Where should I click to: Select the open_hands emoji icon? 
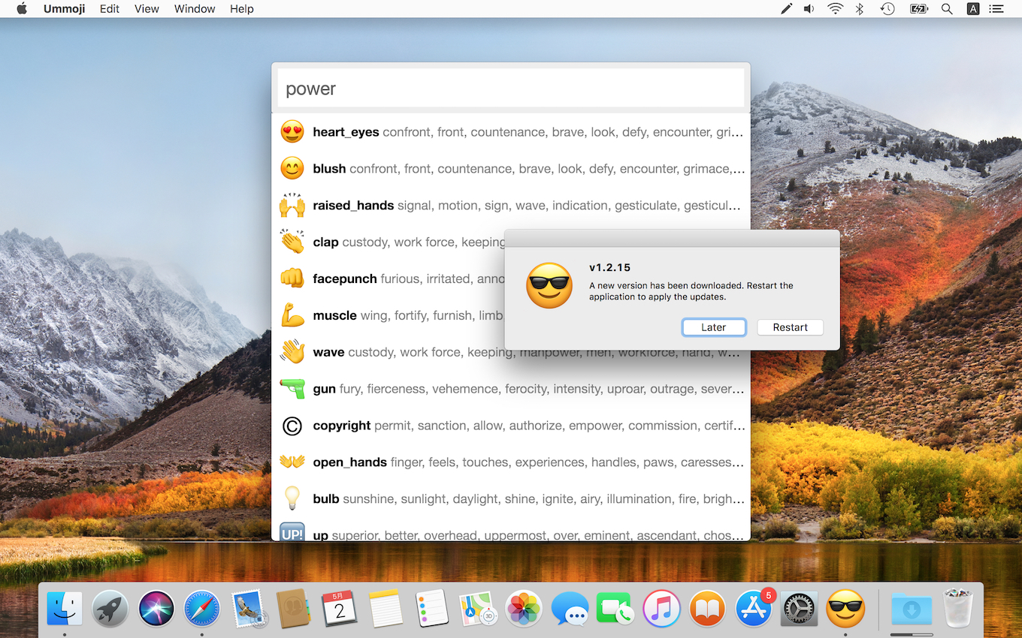[292, 462]
